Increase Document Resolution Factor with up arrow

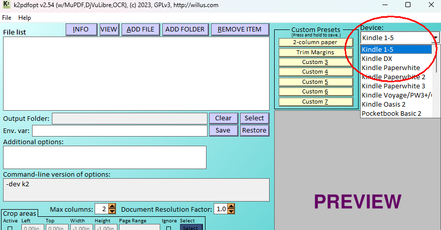pyautogui.click(x=231, y=207)
